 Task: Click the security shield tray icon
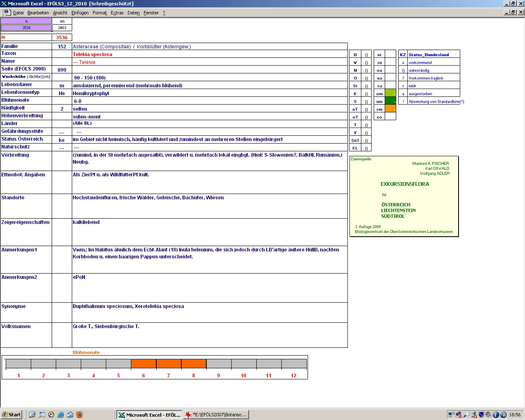(x=481, y=415)
